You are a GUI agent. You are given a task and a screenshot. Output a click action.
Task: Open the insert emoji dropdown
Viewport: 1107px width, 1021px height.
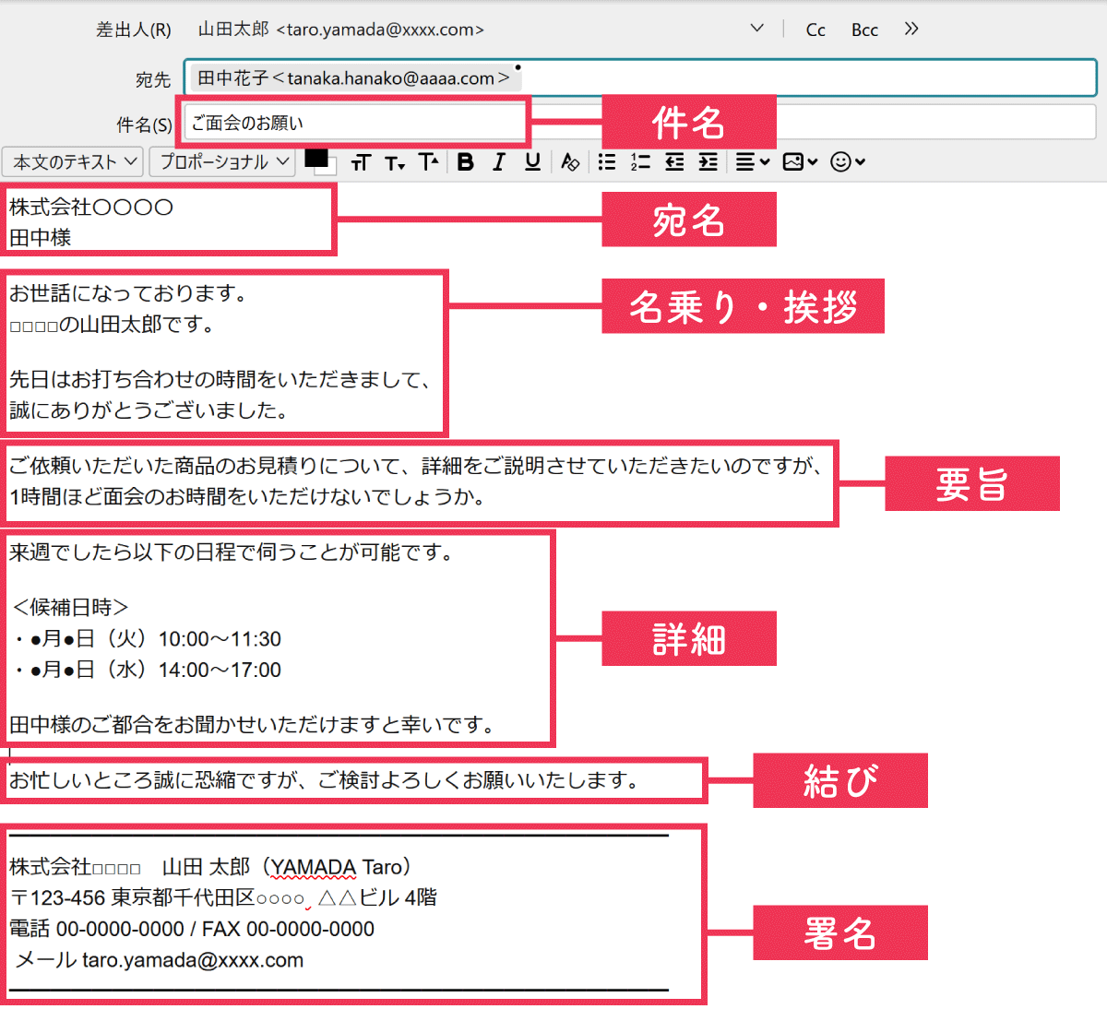[847, 161]
